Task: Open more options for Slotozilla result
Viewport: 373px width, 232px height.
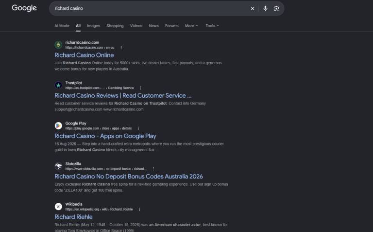Action: (x=153, y=169)
